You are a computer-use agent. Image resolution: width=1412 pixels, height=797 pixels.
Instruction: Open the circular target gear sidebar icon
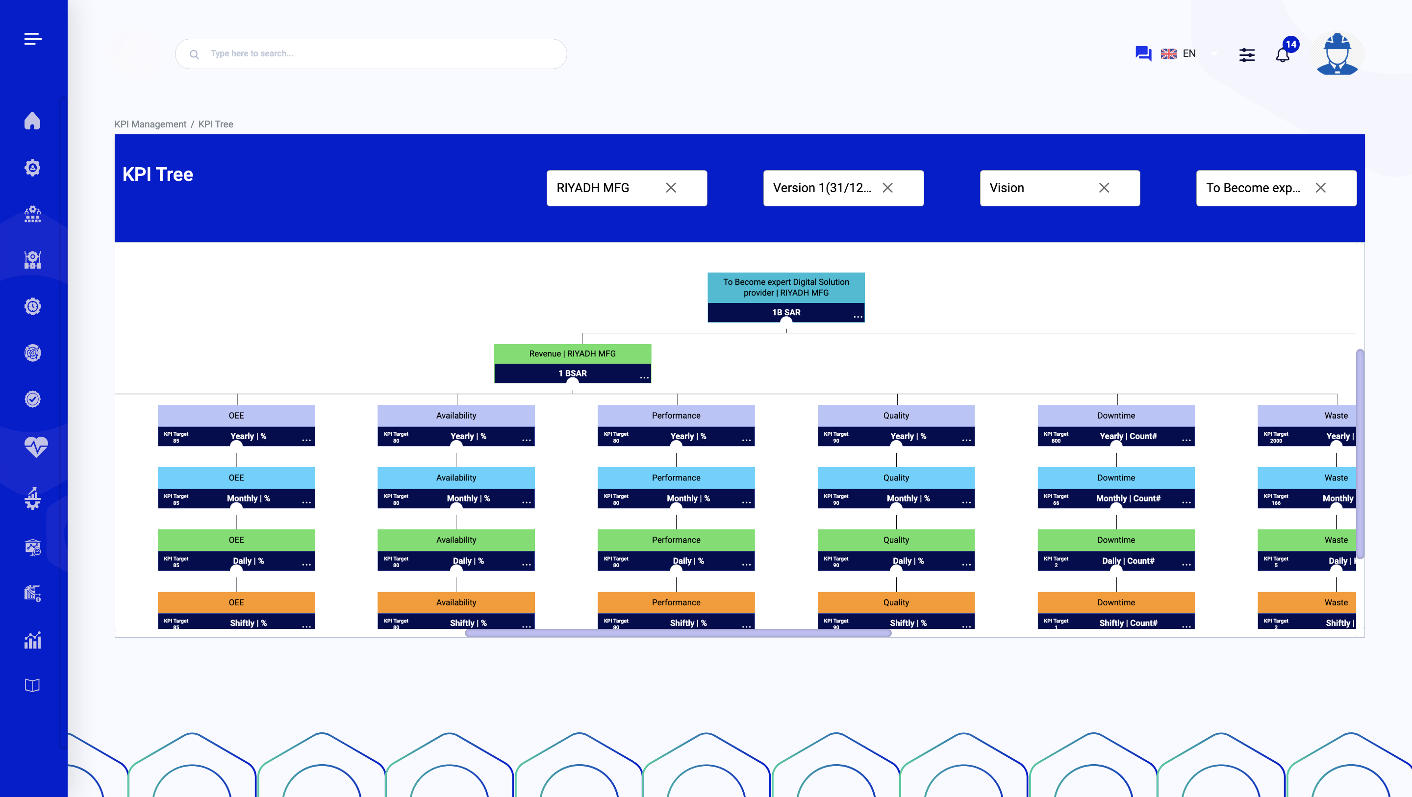[x=32, y=352]
